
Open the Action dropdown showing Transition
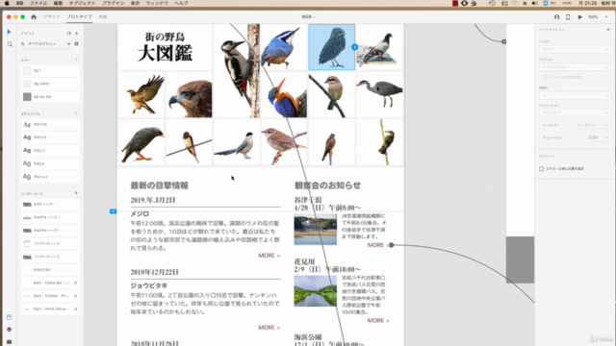click(x=575, y=67)
